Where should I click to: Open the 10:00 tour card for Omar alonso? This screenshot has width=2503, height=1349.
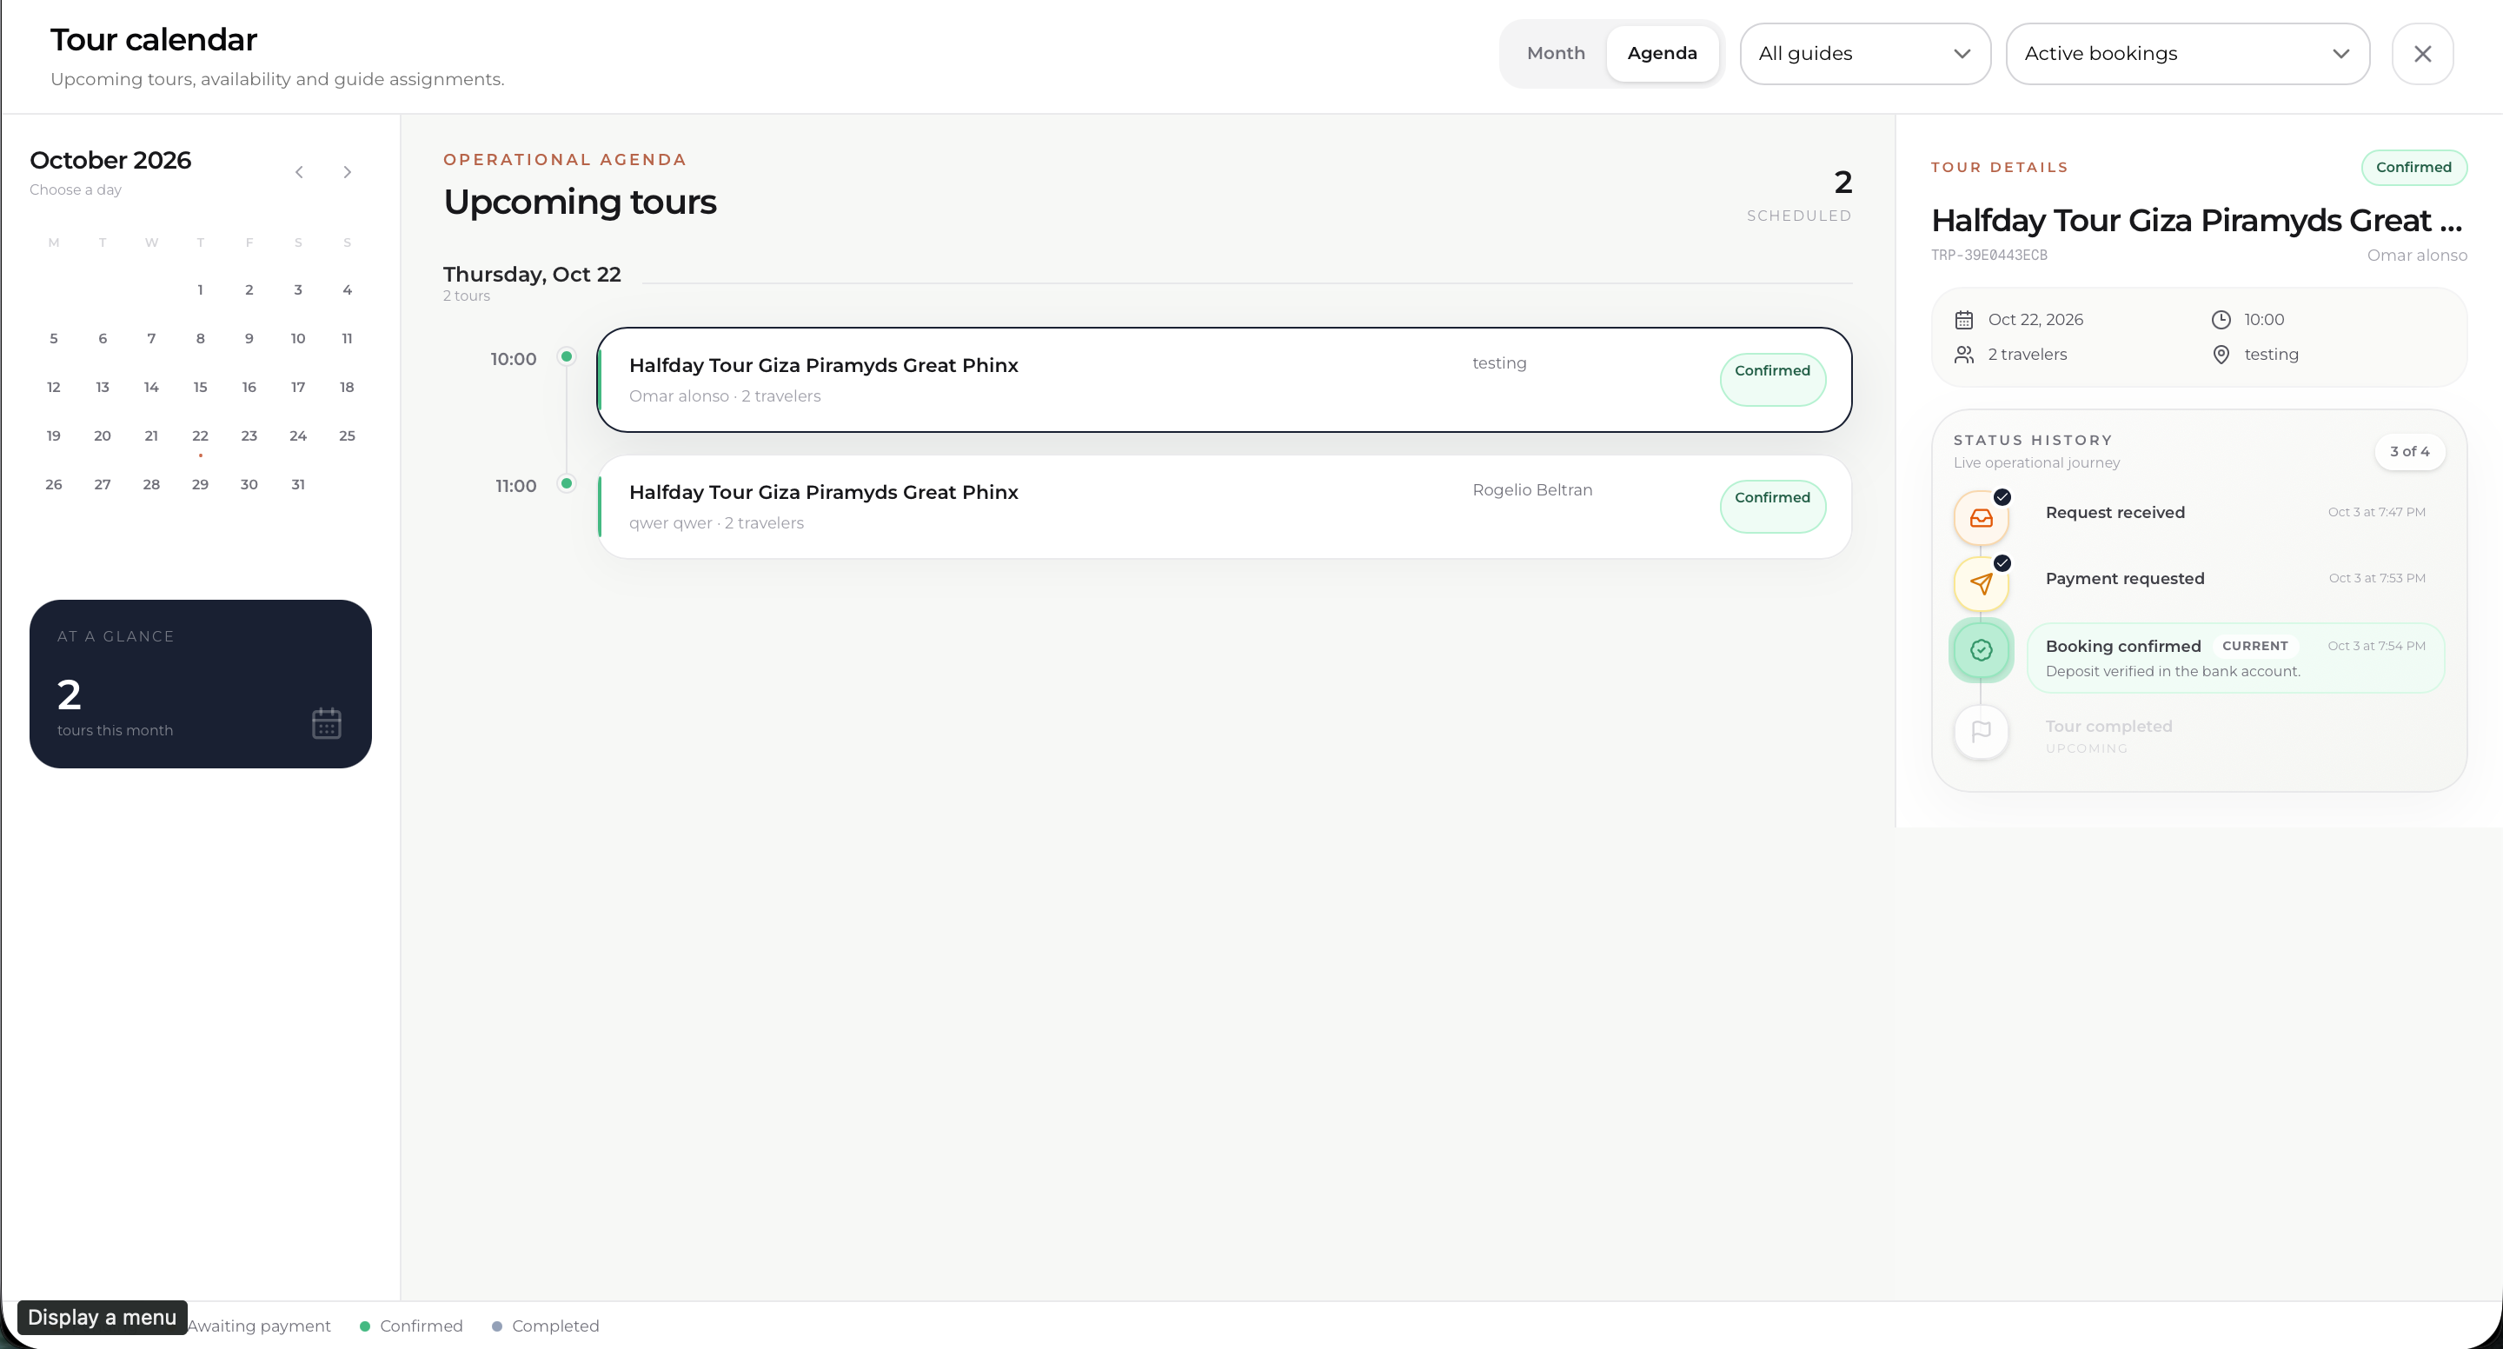[1224, 380]
